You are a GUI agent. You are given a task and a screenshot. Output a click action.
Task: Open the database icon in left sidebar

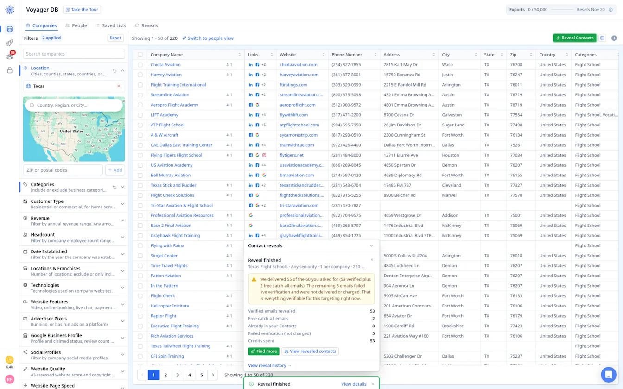click(x=9, y=30)
